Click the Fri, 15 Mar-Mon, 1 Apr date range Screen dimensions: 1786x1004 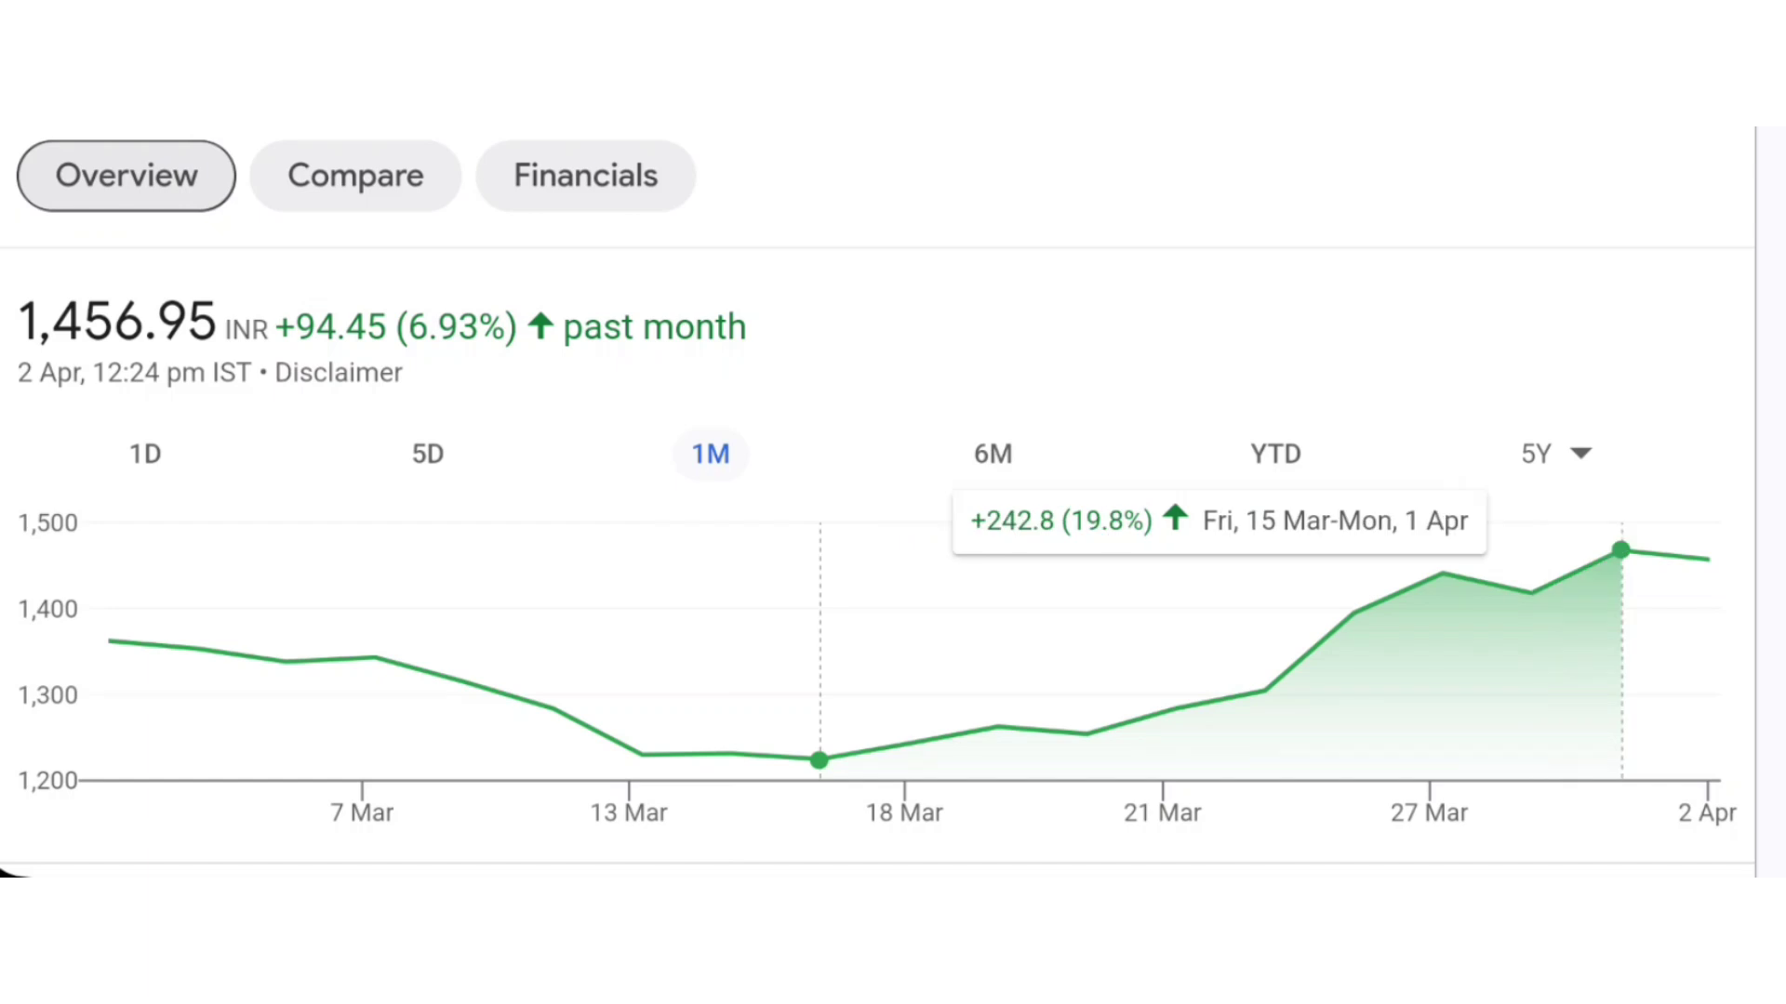click(1336, 521)
